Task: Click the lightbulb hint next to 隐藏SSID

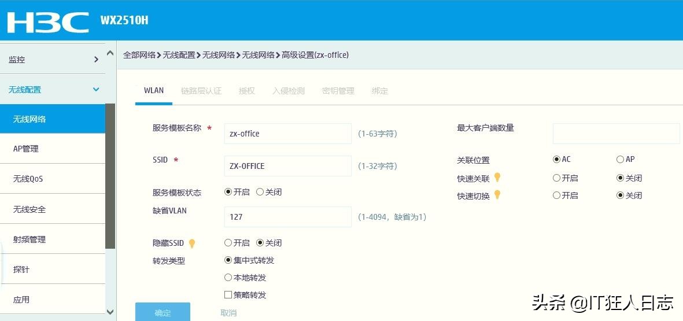Action: 191,243
